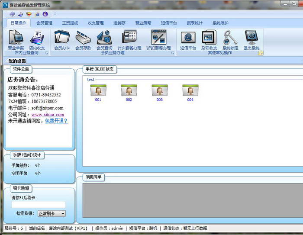Open 店内收支 in-store income icon
Image resolution: width=303 pixels, height=235 pixels.
pyautogui.click(x=37, y=40)
